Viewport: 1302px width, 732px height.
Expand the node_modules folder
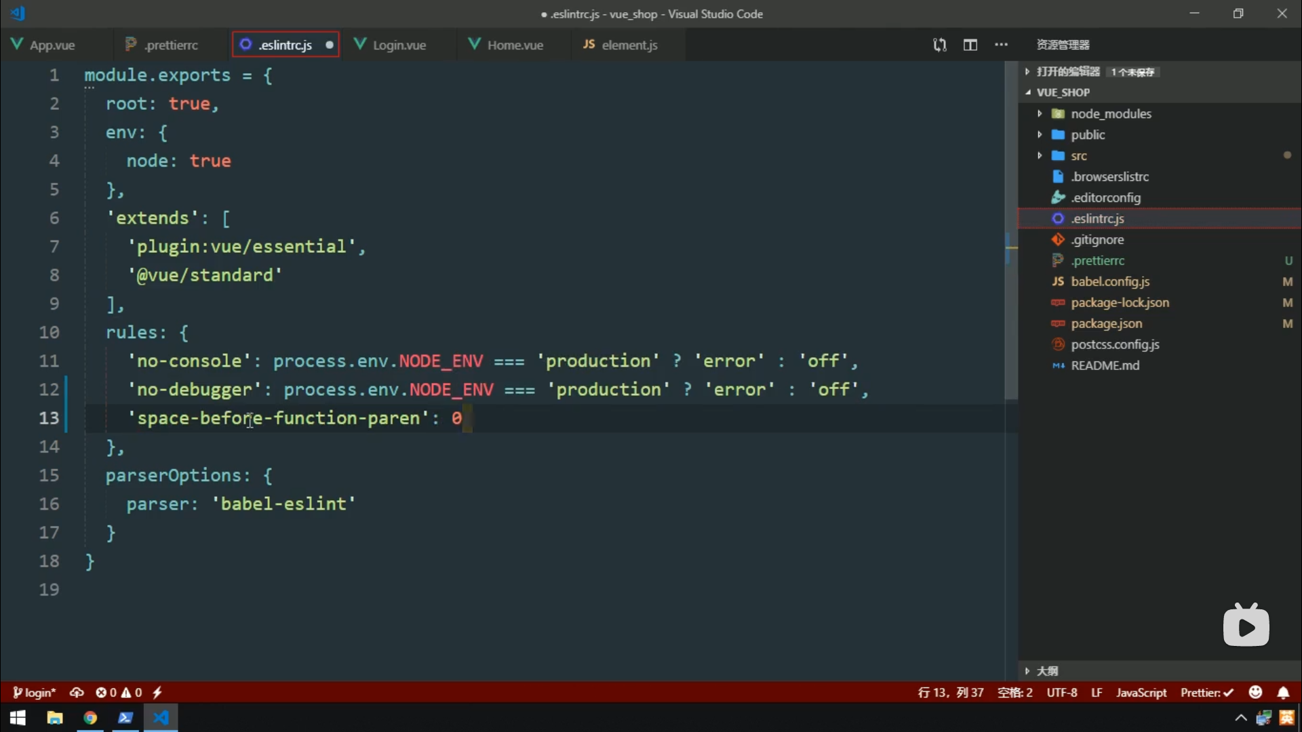tap(1111, 113)
